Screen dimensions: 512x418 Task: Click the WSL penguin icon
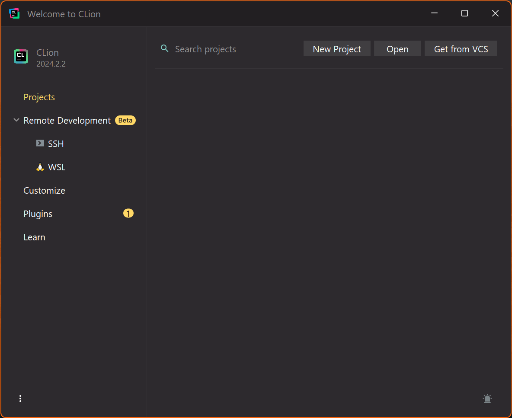pyautogui.click(x=40, y=167)
